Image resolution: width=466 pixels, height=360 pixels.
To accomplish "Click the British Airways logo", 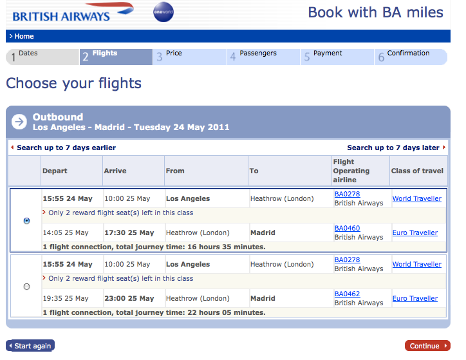I will click(73, 12).
